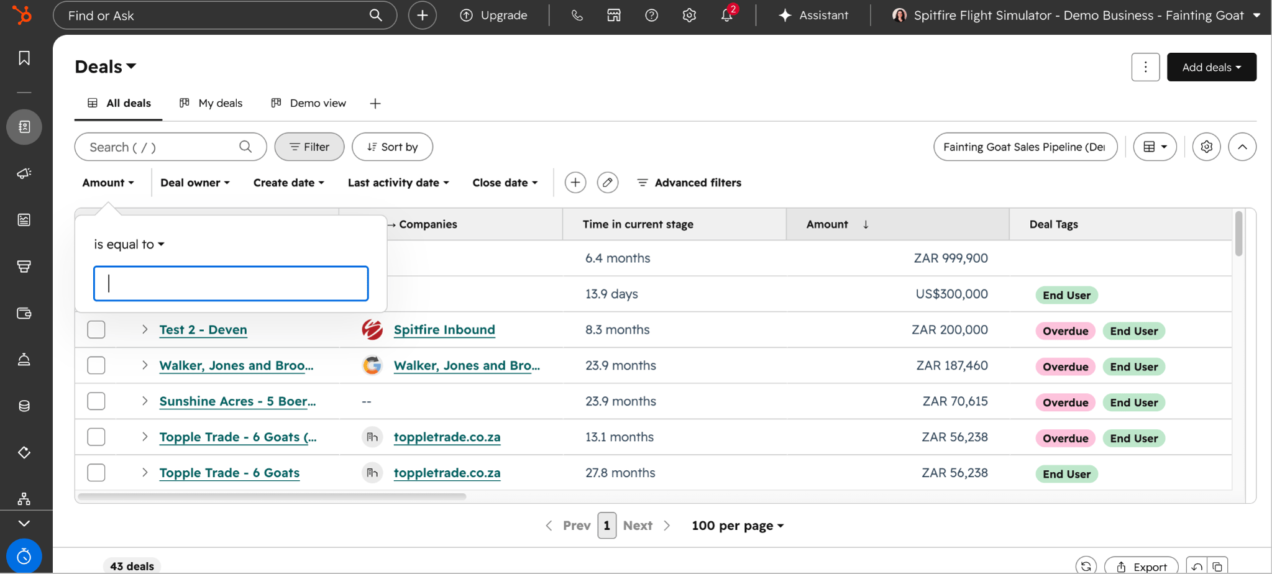
Task: Select the Walker, Jones and Broo... deal checkbox
Action: pos(96,365)
